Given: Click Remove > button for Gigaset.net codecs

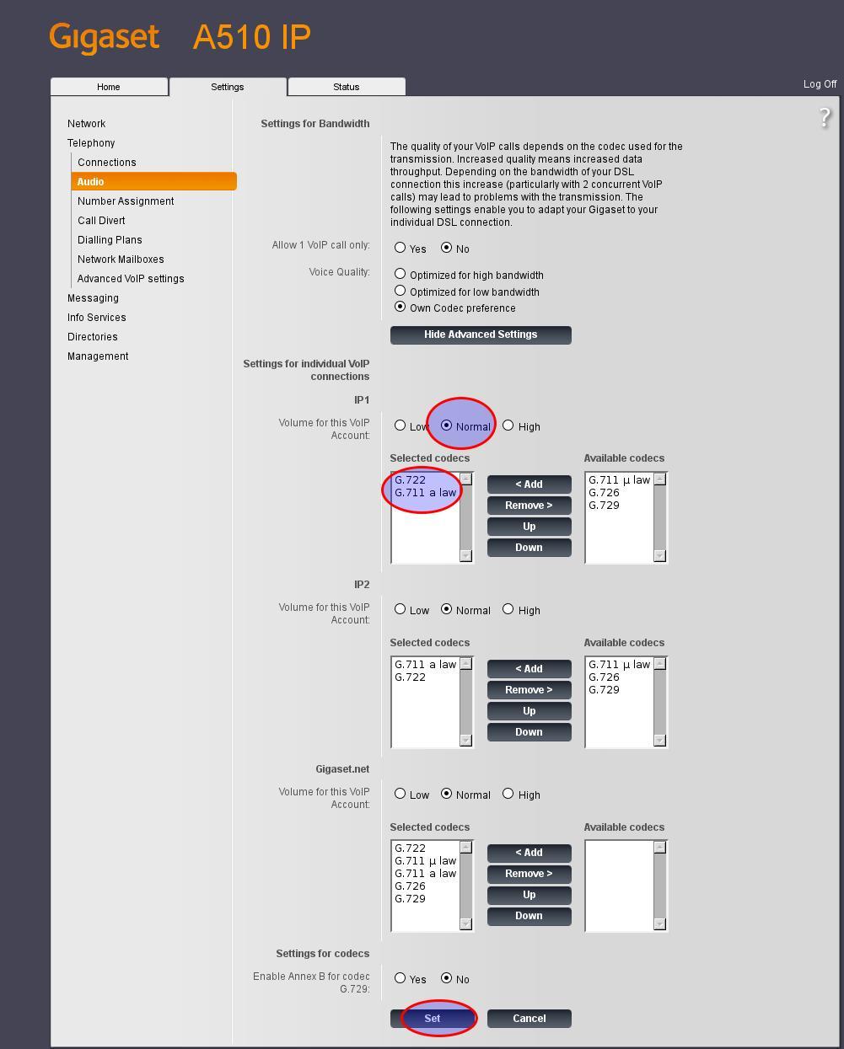Looking at the screenshot, I should pyautogui.click(x=529, y=874).
